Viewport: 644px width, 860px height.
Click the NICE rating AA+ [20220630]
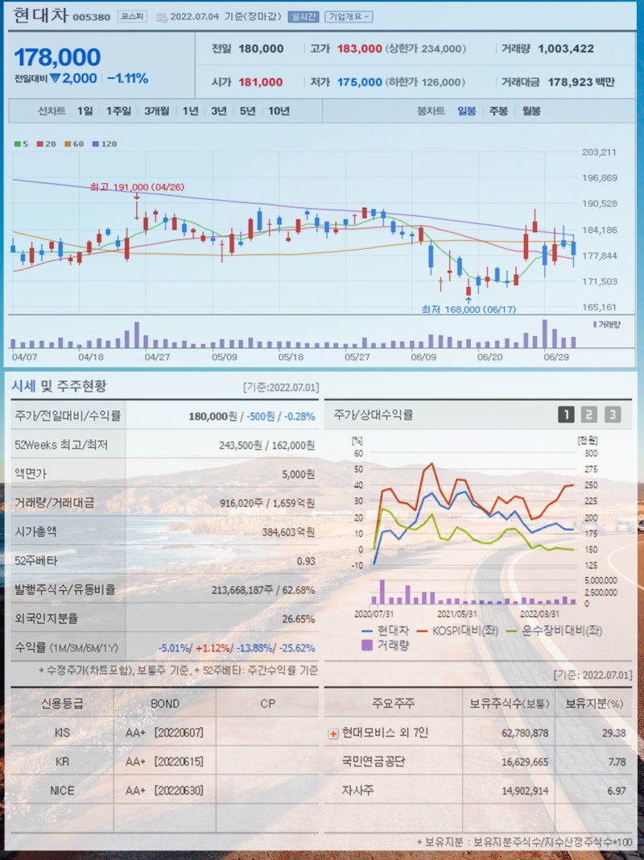164,791
